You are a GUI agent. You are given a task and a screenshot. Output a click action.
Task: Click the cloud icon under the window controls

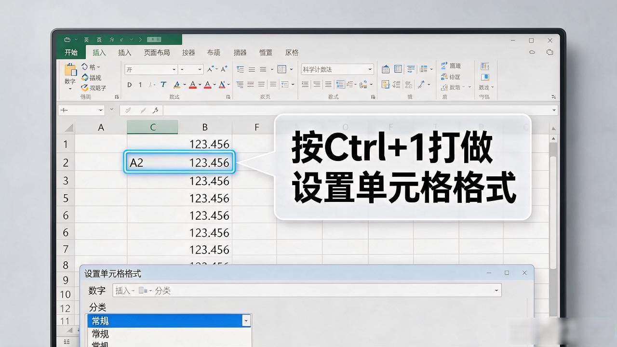[x=532, y=52]
